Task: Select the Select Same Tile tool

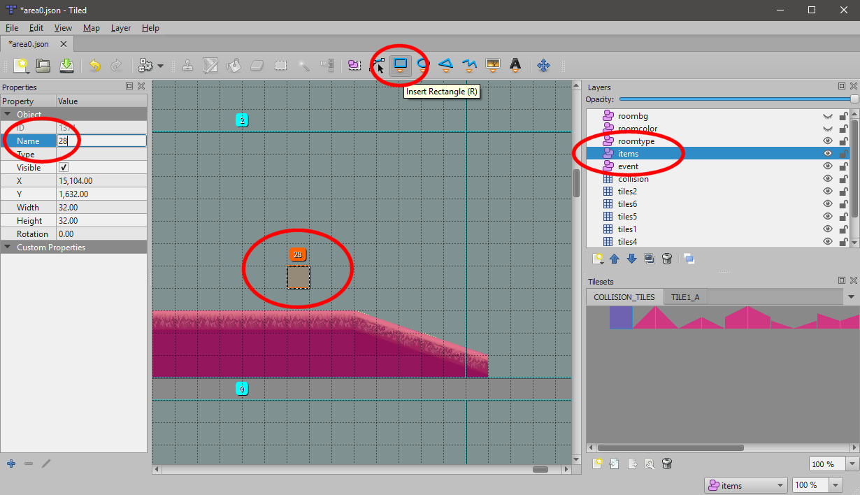Action: [x=327, y=65]
